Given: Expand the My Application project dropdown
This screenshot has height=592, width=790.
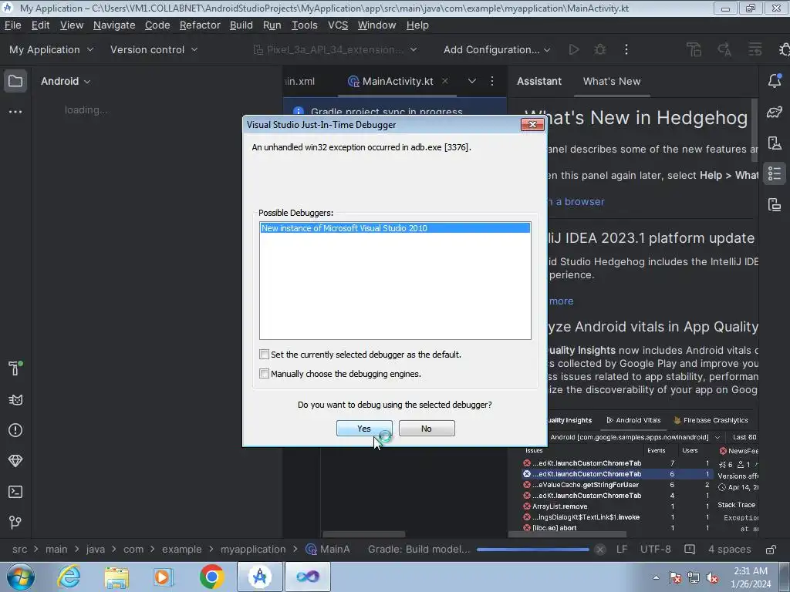Looking at the screenshot, I should coord(52,49).
